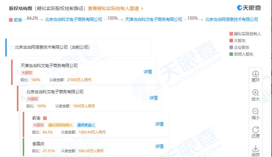Click the red controller icon beside 俞渝 in path
The image size is (272, 157).
(x=11, y=20)
